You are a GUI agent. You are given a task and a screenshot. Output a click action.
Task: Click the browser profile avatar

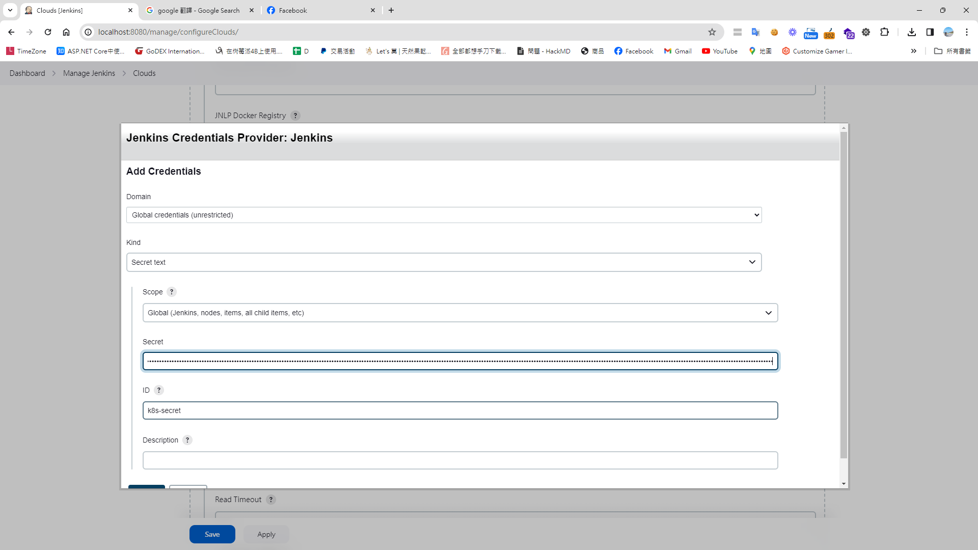948,32
